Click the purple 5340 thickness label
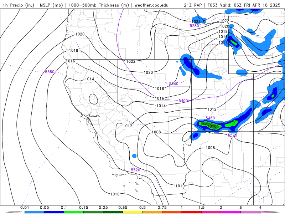285x214 pixels. coord(173,84)
